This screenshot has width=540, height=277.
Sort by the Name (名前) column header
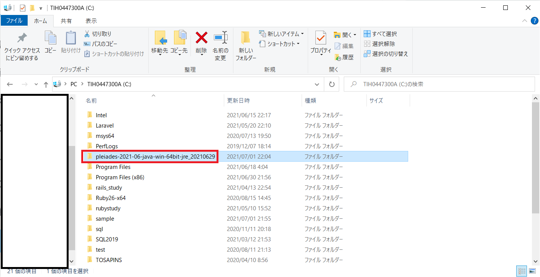153,101
